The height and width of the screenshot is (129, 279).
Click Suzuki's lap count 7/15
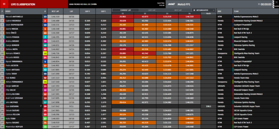pyautogui.click(x=71, y=110)
